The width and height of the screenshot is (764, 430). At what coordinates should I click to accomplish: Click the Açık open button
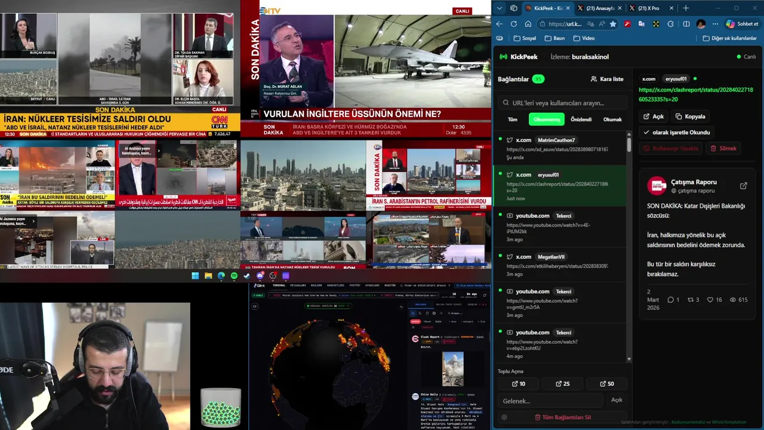click(654, 116)
